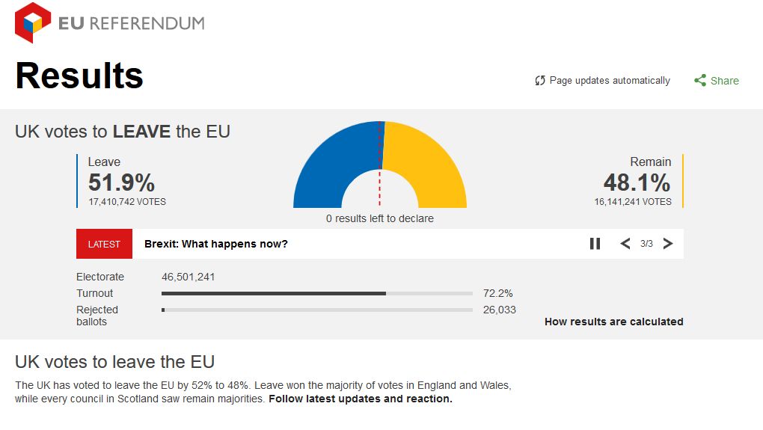This screenshot has width=763, height=430.
Task: Click the Turnout progress bar
Action: 316,293
